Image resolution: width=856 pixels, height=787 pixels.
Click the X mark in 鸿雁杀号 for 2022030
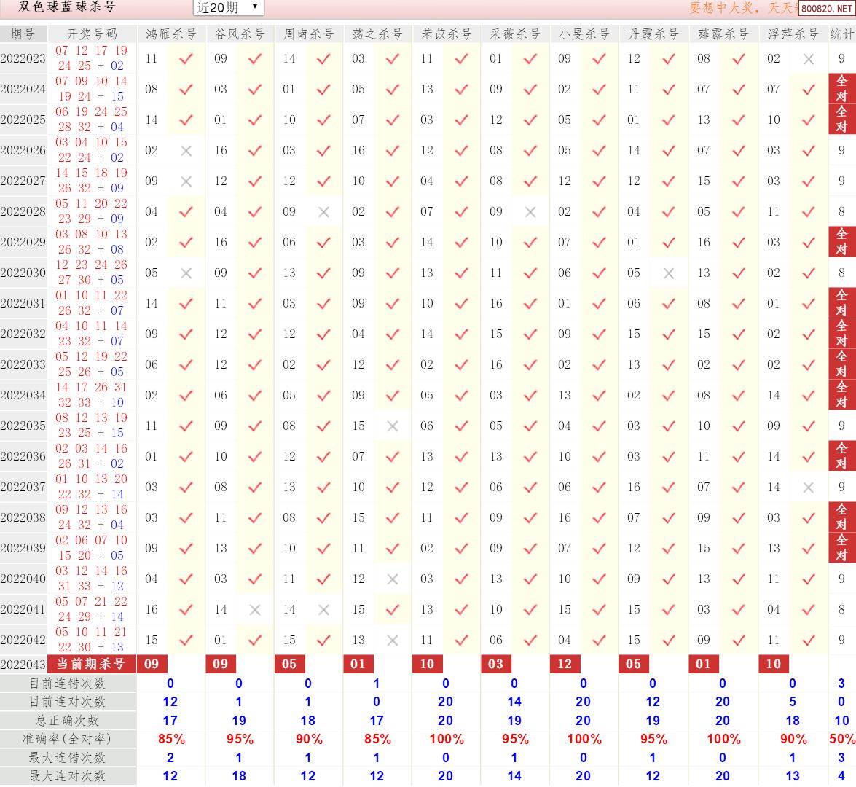[186, 273]
